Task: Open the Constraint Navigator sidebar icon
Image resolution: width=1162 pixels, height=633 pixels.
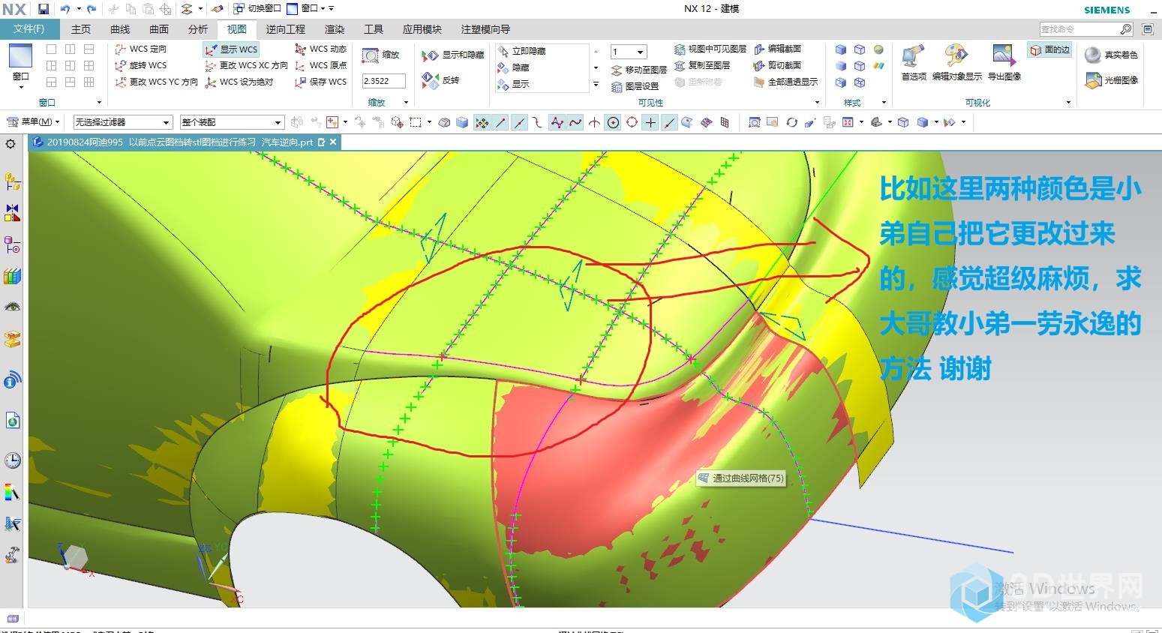Action: tap(12, 213)
